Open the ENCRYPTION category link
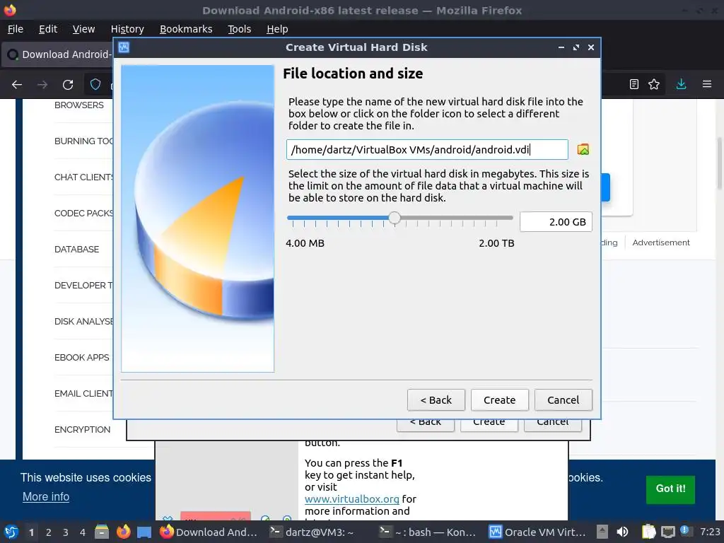The image size is (724, 543). tap(82, 429)
